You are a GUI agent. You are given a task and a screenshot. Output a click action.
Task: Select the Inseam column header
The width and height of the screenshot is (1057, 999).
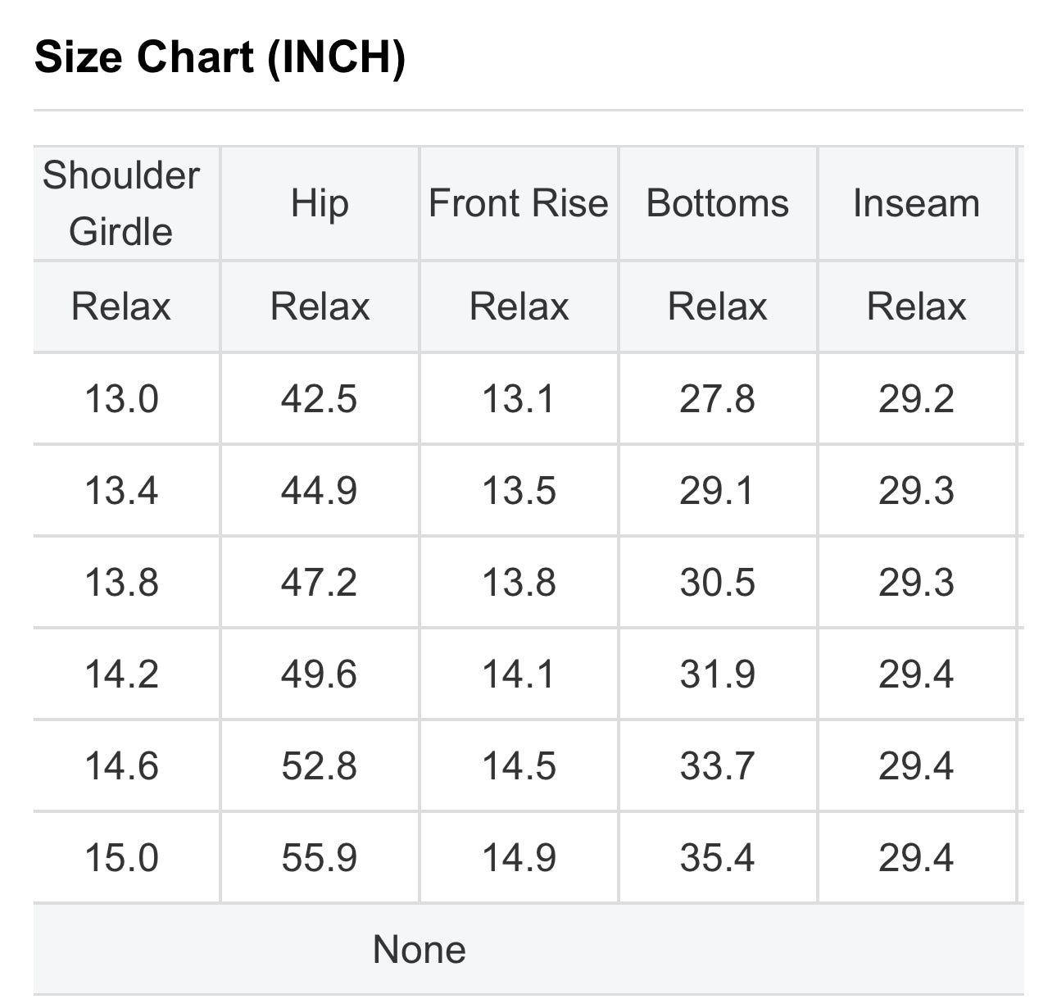[x=916, y=203]
